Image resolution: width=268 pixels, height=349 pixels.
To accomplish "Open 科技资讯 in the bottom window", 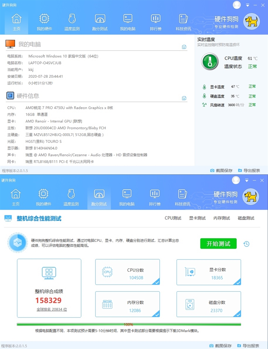I will pyautogui.click(x=183, y=197).
